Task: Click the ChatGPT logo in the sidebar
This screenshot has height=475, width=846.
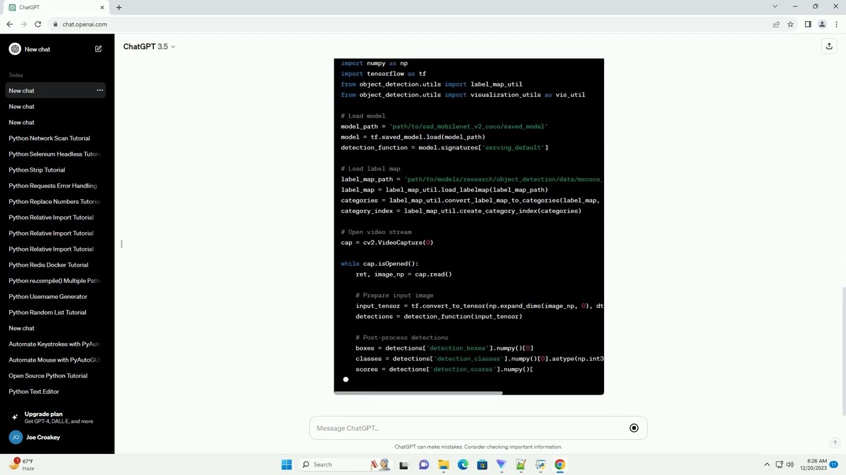Action: 15,49
